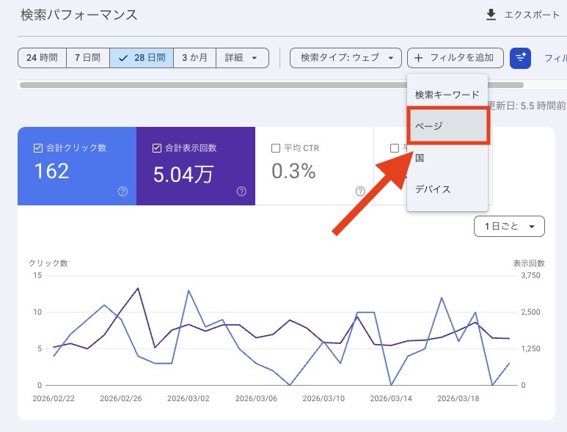Click the horizontal gray scrollbar
Viewport: 567px width, 432px height.
(x=271, y=85)
